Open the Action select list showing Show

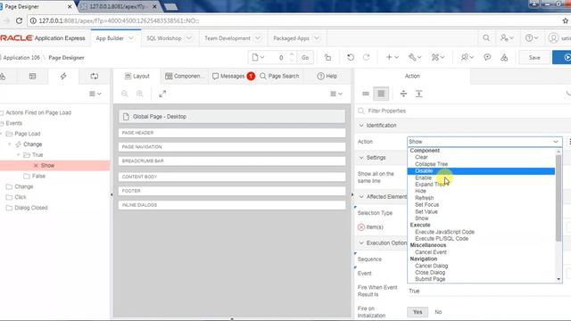[484, 142]
